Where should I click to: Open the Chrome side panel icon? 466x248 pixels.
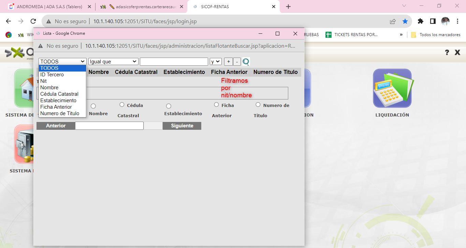coord(433,21)
